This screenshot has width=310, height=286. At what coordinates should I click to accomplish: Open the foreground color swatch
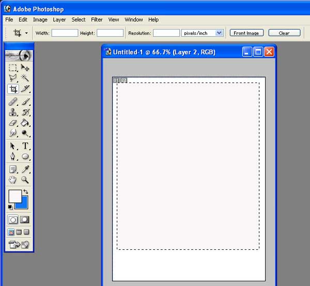[x=14, y=196]
